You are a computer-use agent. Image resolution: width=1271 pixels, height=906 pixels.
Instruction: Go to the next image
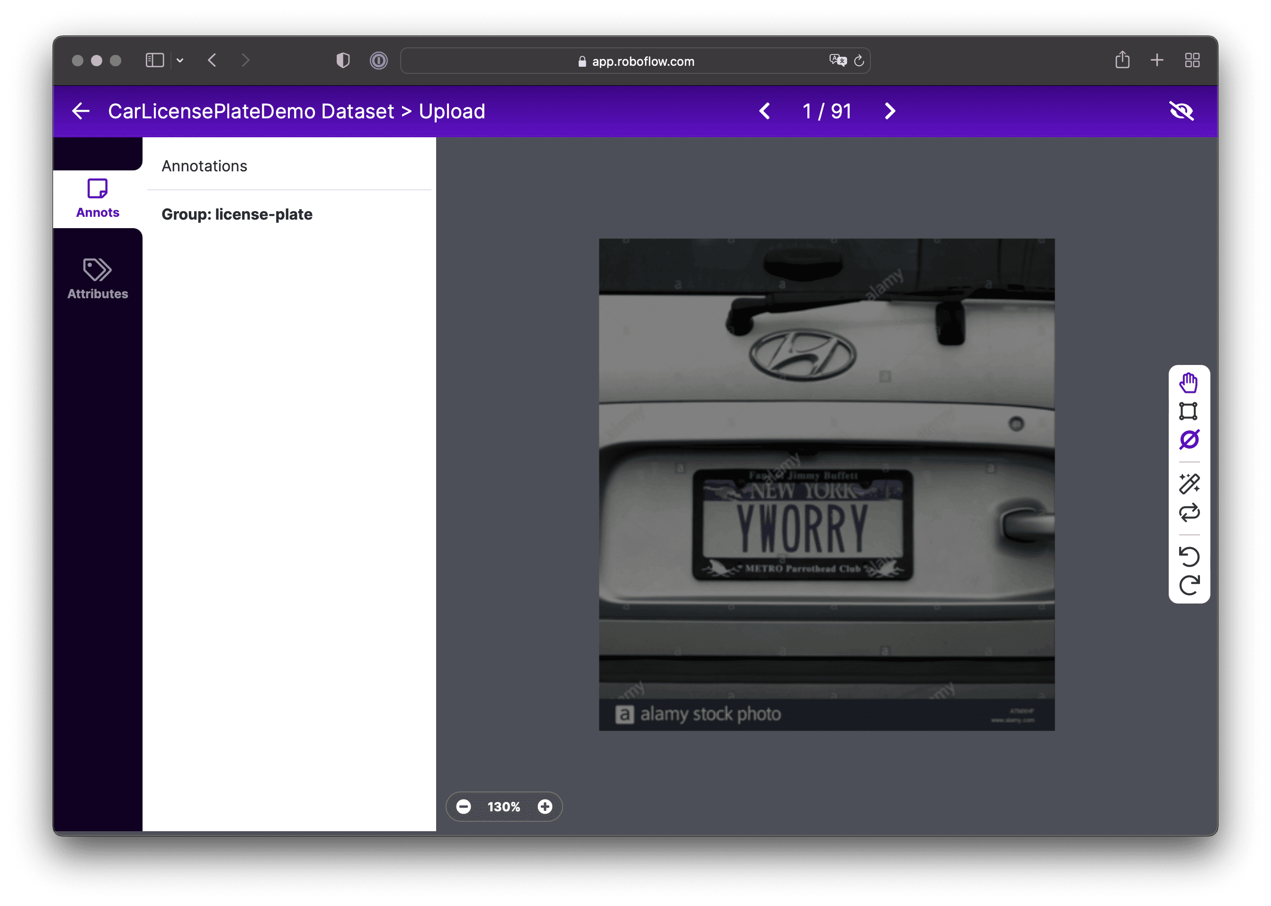pyautogui.click(x=889, y=111)
